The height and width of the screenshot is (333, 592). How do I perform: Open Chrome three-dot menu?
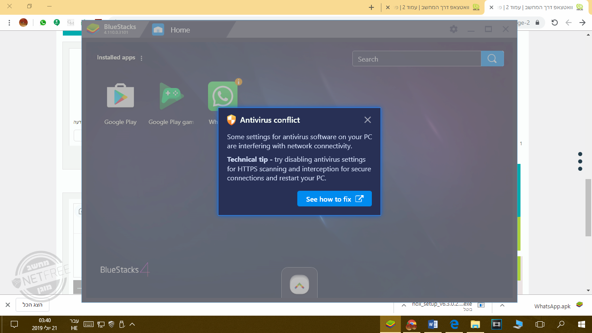click(9, 23)
